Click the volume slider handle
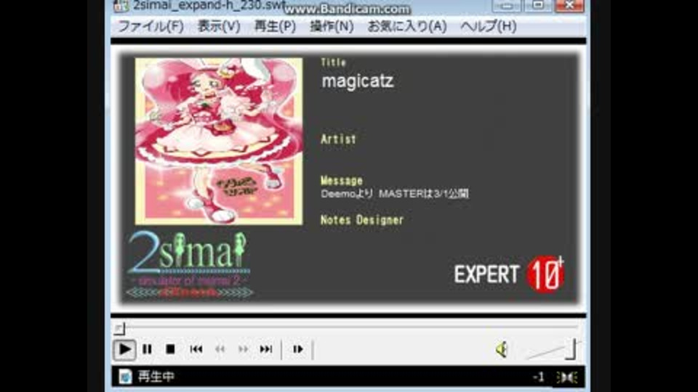The width and height of the screenshot is (698, 392). 573,349
